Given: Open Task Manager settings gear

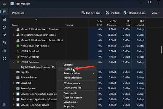Looking at the screenshot, I should (x=4, y=104).
